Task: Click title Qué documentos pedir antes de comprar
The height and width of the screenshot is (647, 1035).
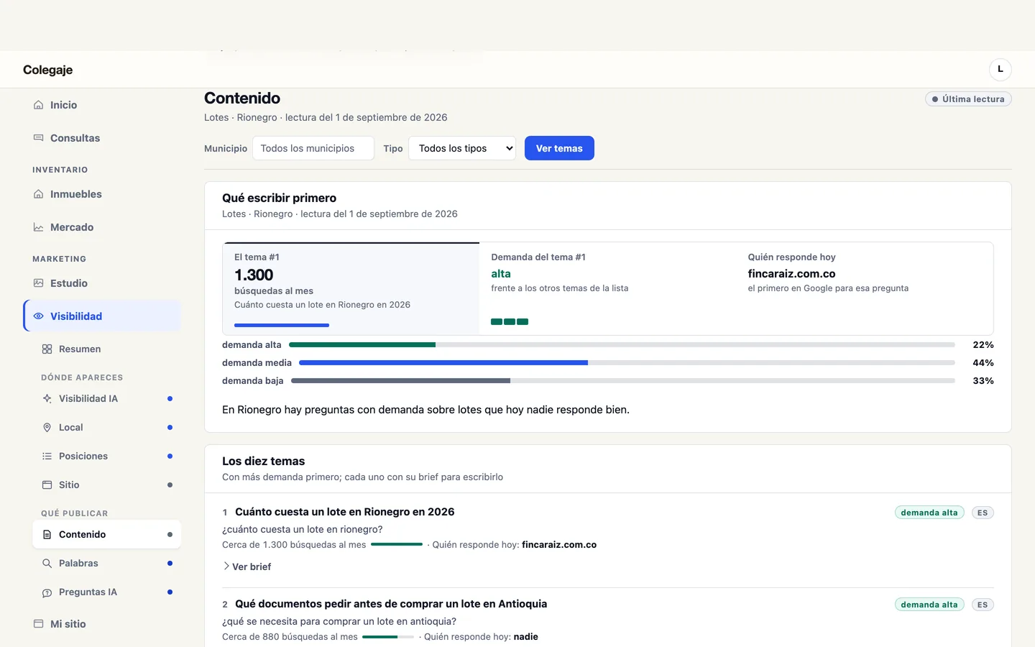Action: [x=391, y=604]
